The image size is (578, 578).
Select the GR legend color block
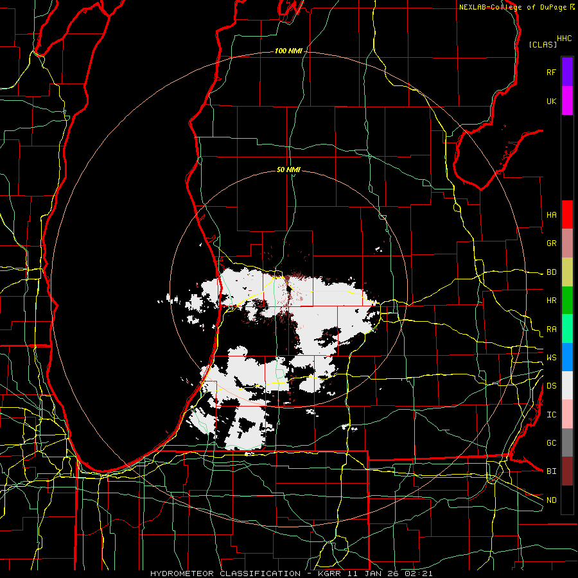coord(567,243)
